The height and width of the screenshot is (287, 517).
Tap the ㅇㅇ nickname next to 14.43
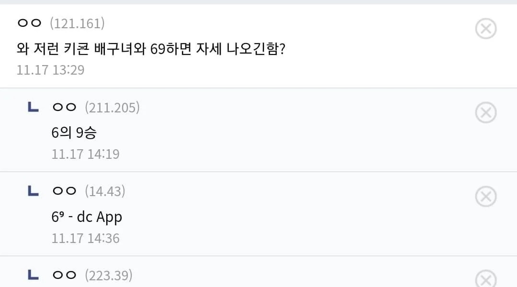64,191
